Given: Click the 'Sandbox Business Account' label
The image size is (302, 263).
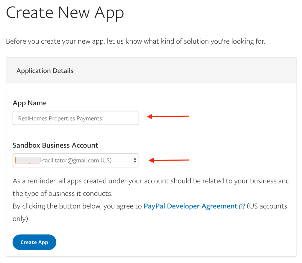Looking at the screenshot, I should click(x=55, y=145).
